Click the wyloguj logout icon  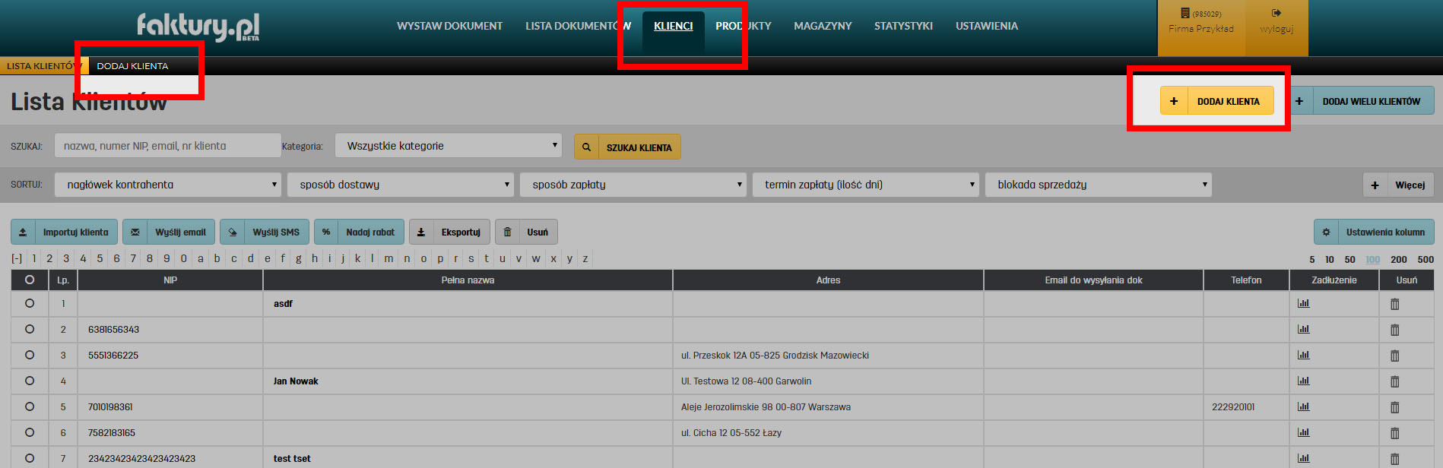(1276, 13)
